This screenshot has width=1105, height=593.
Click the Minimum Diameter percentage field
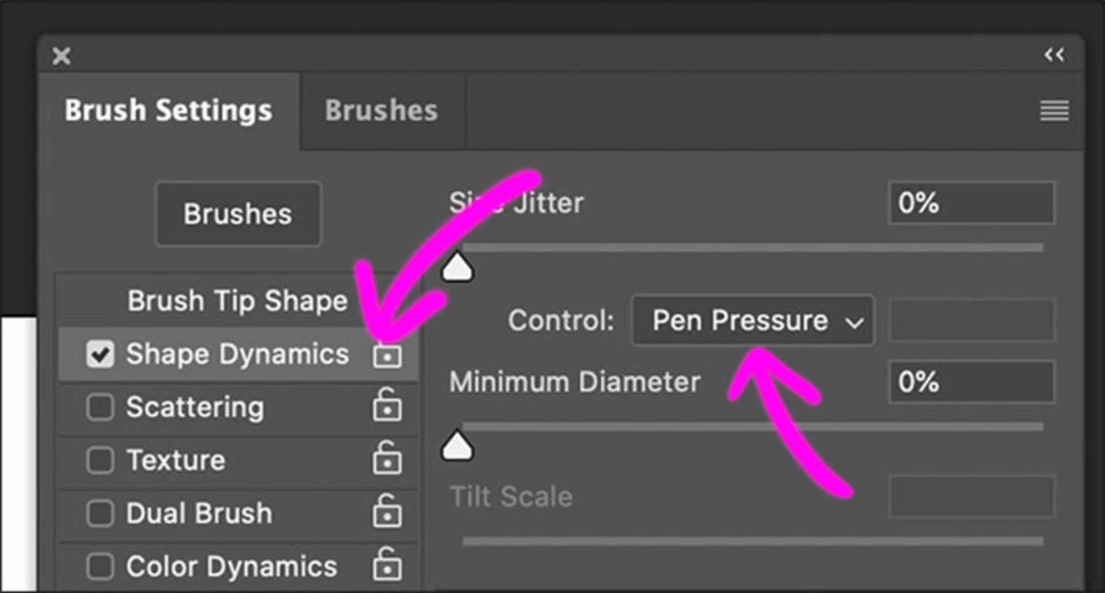[x=971, y=382]
